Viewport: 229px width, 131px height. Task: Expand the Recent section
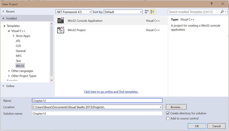[x=4, y=11]
